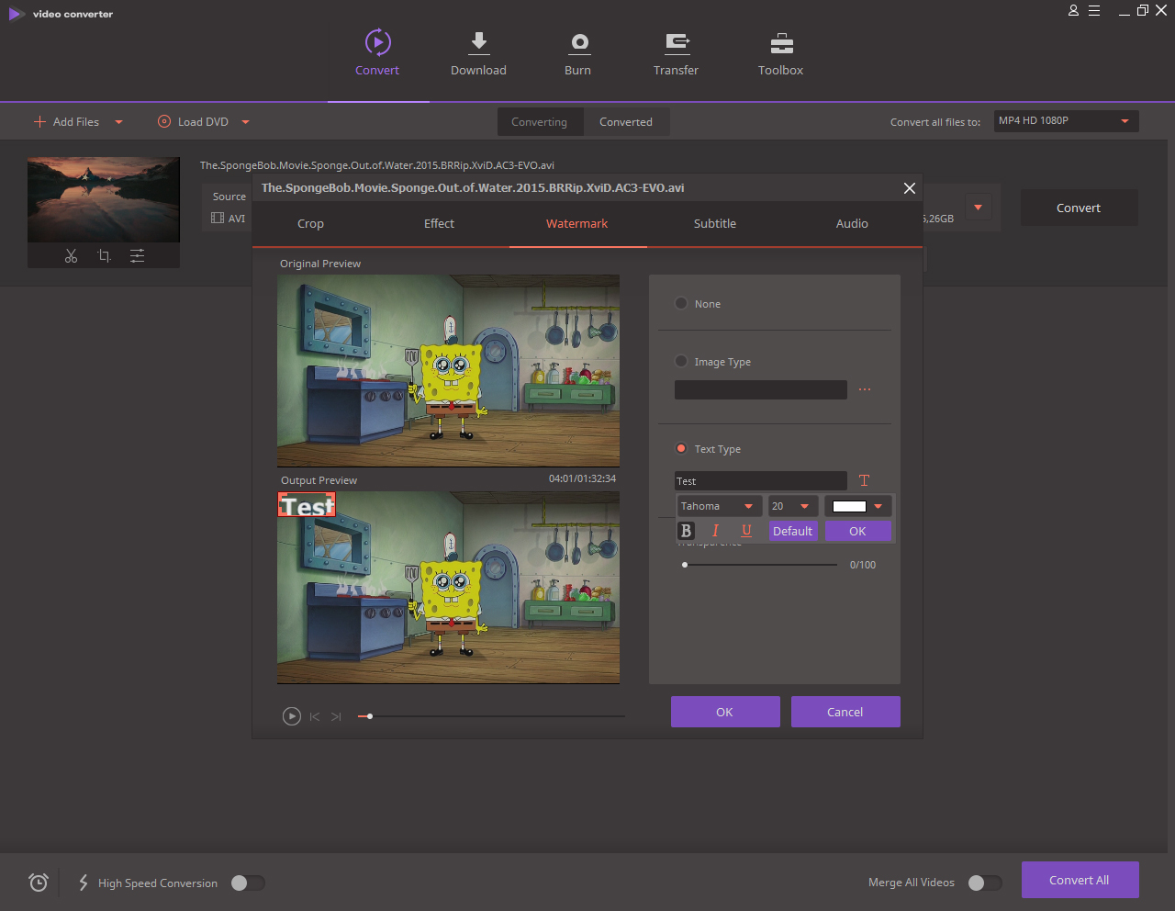Switch to the Converting tab

coord(540,122)
